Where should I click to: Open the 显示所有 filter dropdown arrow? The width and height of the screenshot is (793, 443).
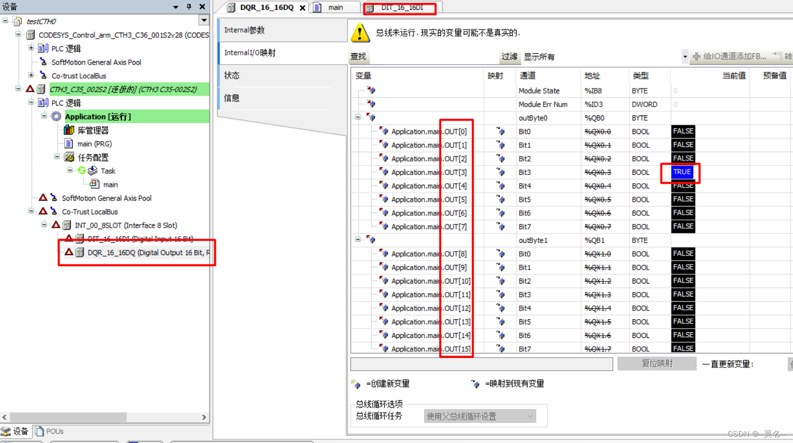point(685,56)
